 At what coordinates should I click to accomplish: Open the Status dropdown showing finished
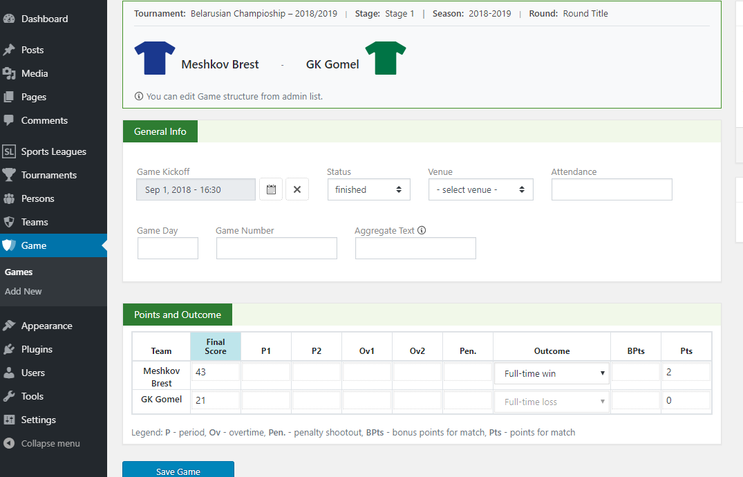point(368,189)
